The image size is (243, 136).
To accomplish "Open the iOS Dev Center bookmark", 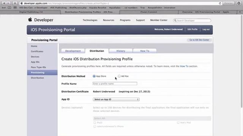I will 33,8.
